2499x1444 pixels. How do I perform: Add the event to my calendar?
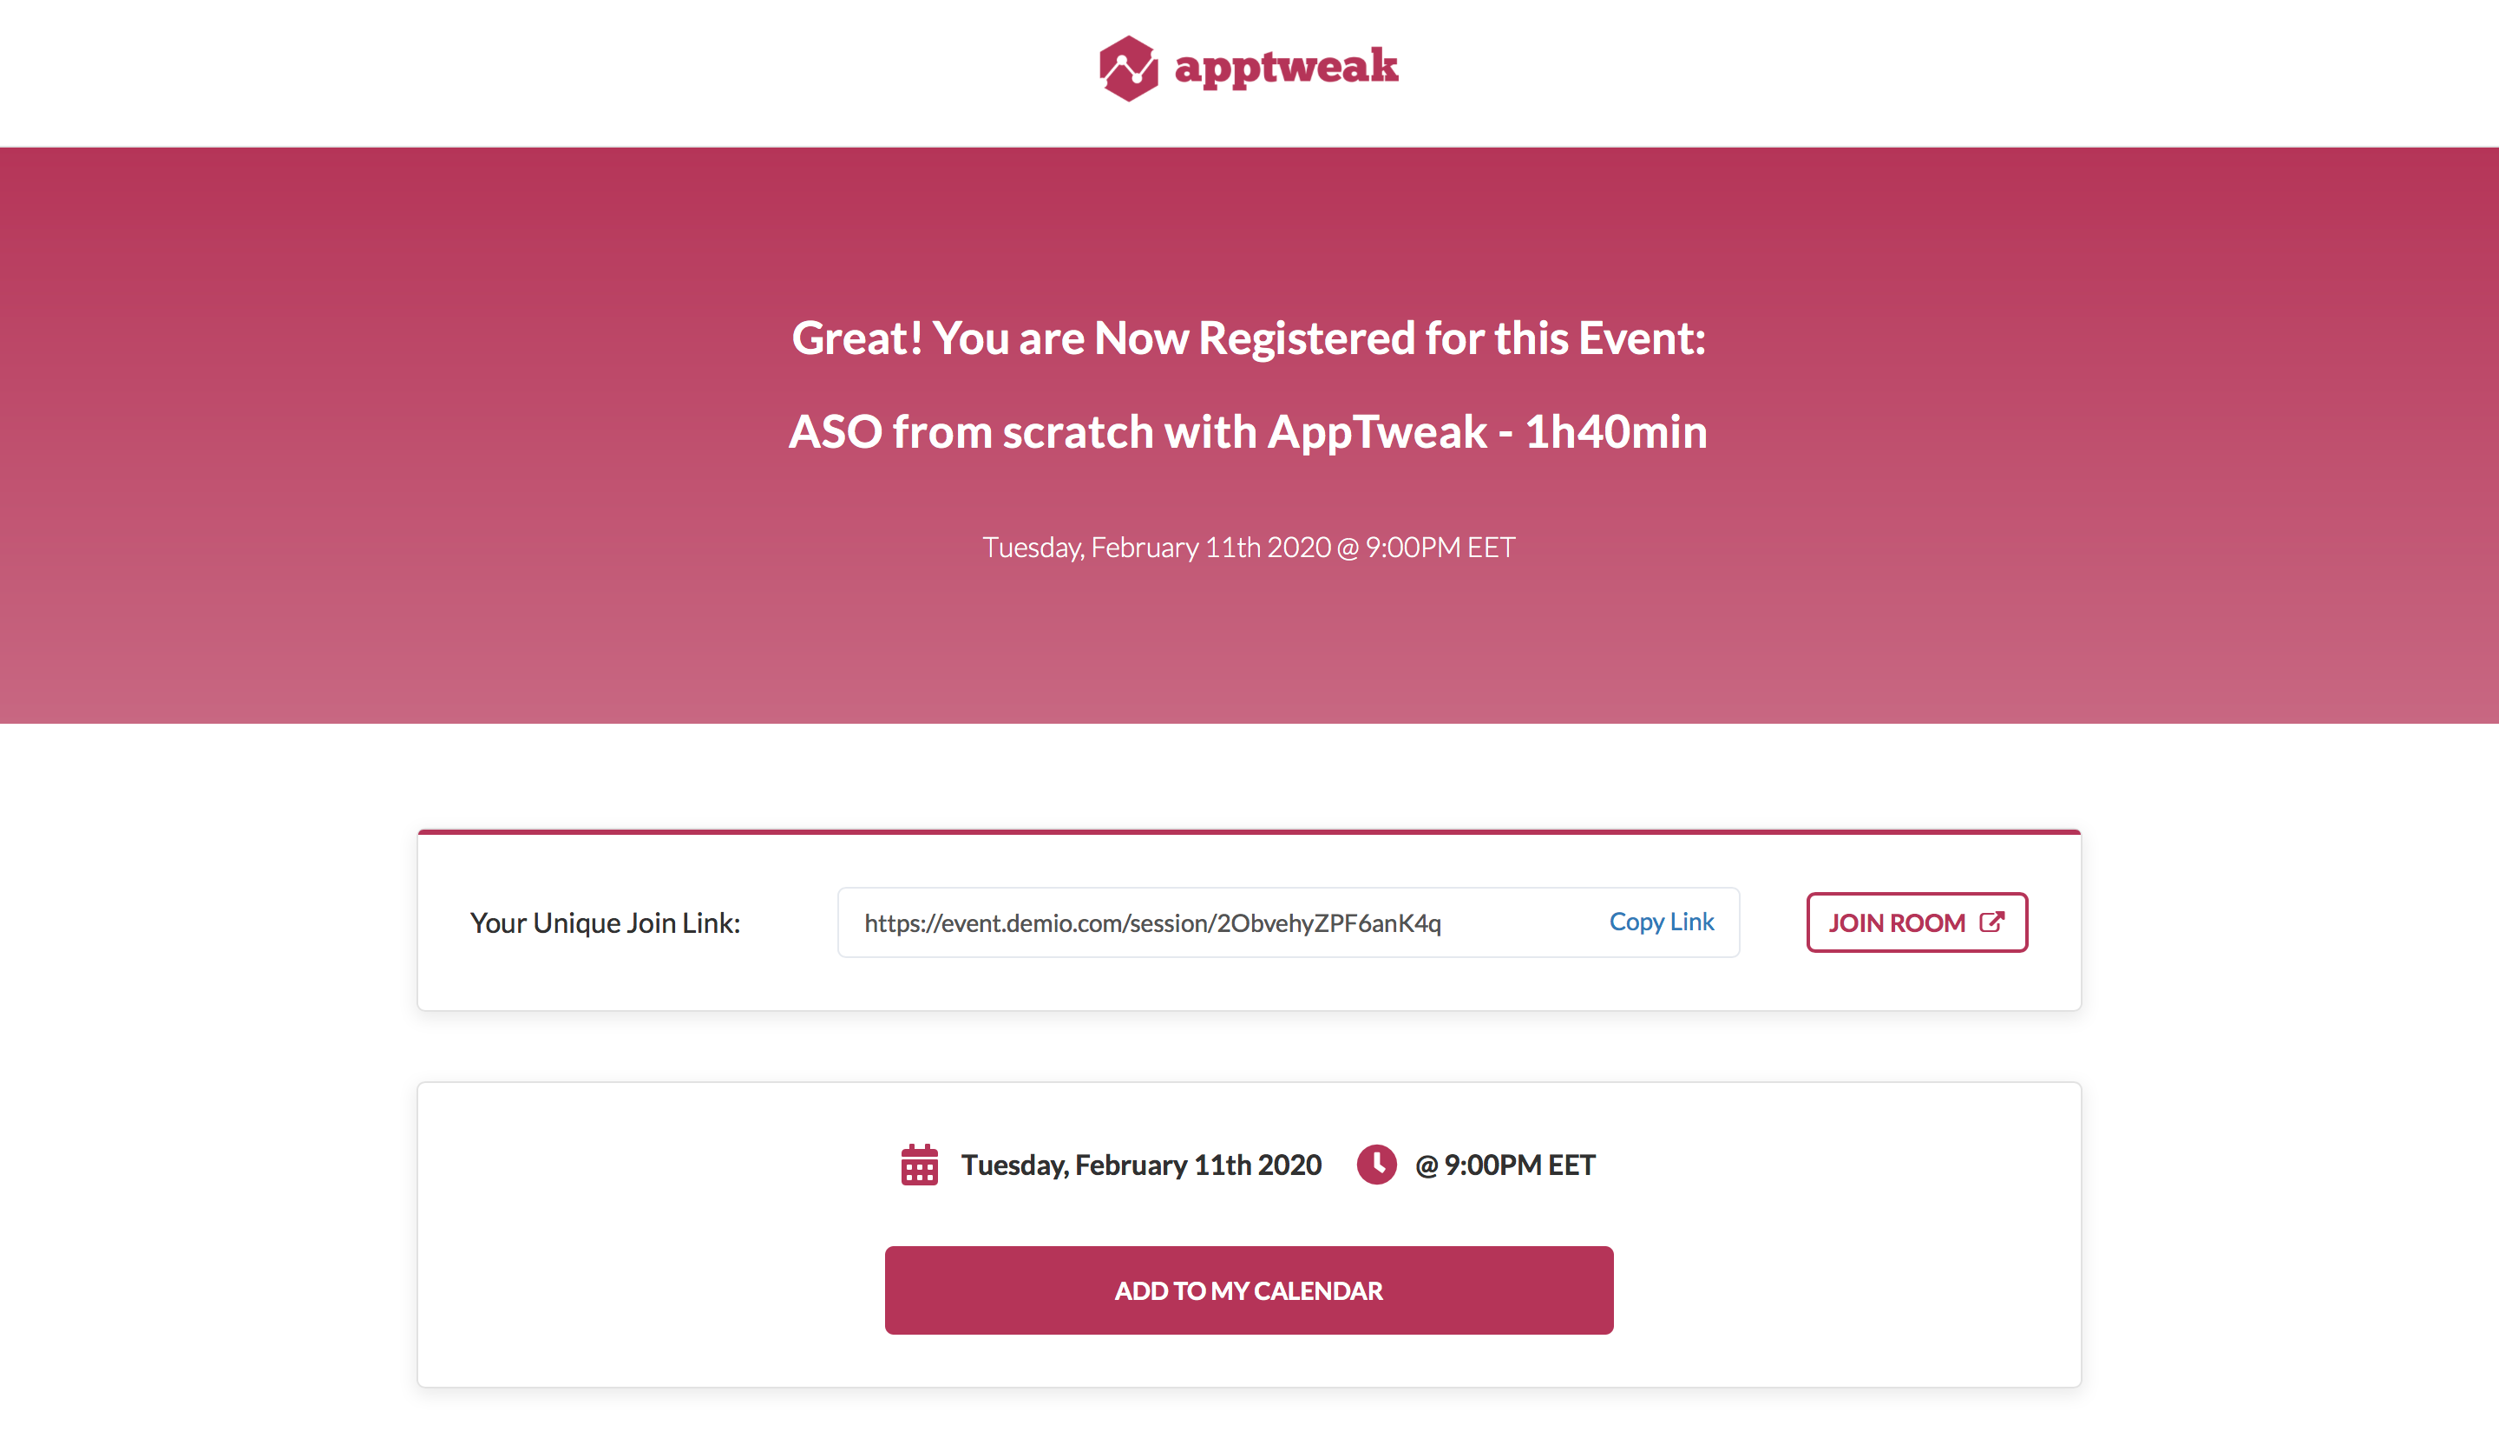(x=1249, y=1290)
